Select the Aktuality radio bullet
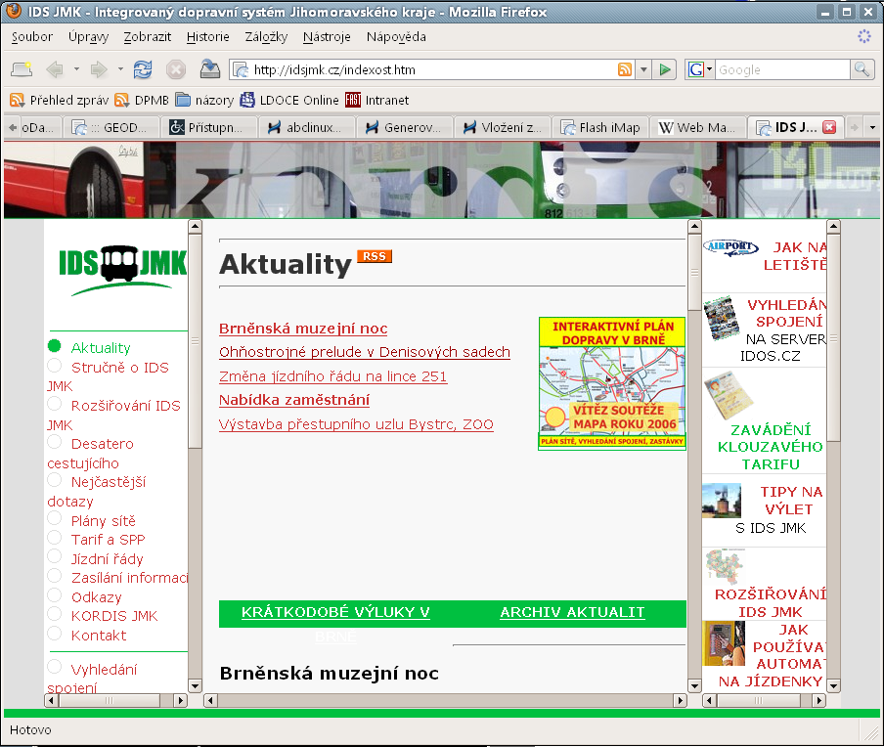This screenshot has height=747, width=884. pyautogui.click(x=54, y=345)
